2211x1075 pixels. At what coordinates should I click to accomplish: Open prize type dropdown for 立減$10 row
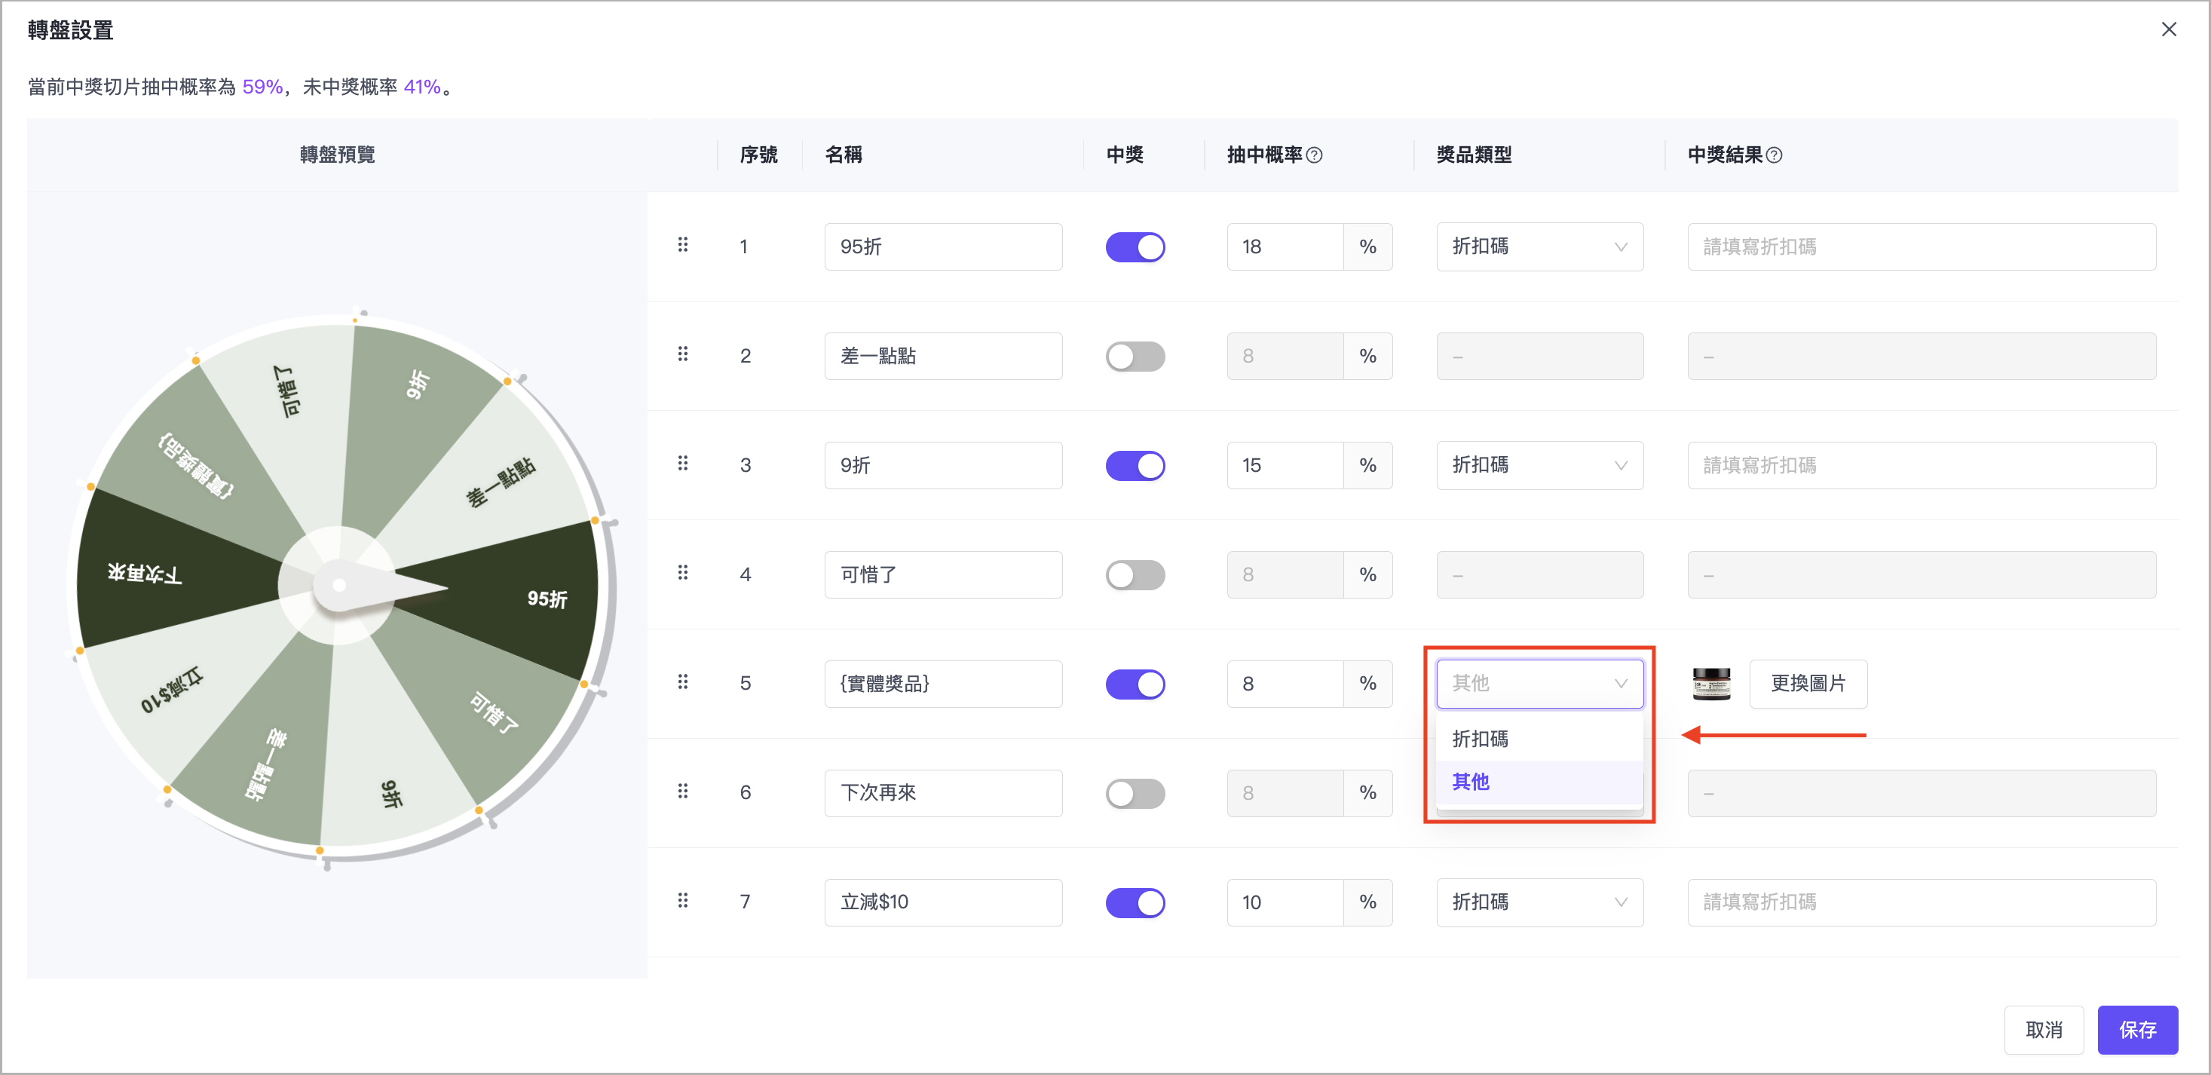[1539, 902]
